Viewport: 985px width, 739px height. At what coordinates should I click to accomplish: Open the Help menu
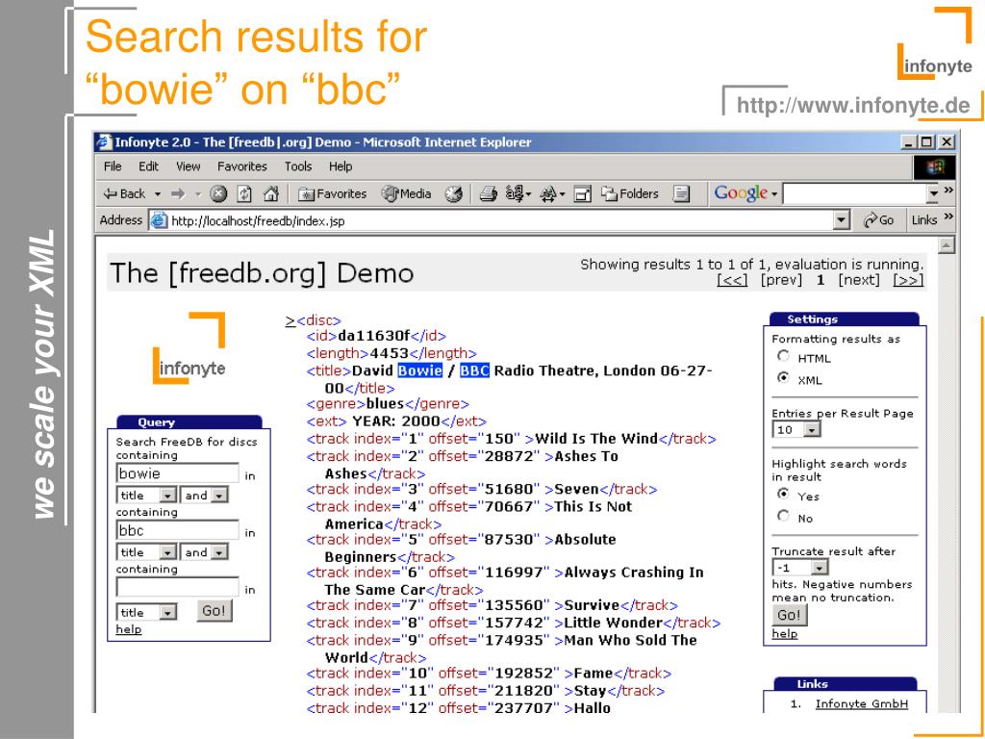tap(341, 166)
